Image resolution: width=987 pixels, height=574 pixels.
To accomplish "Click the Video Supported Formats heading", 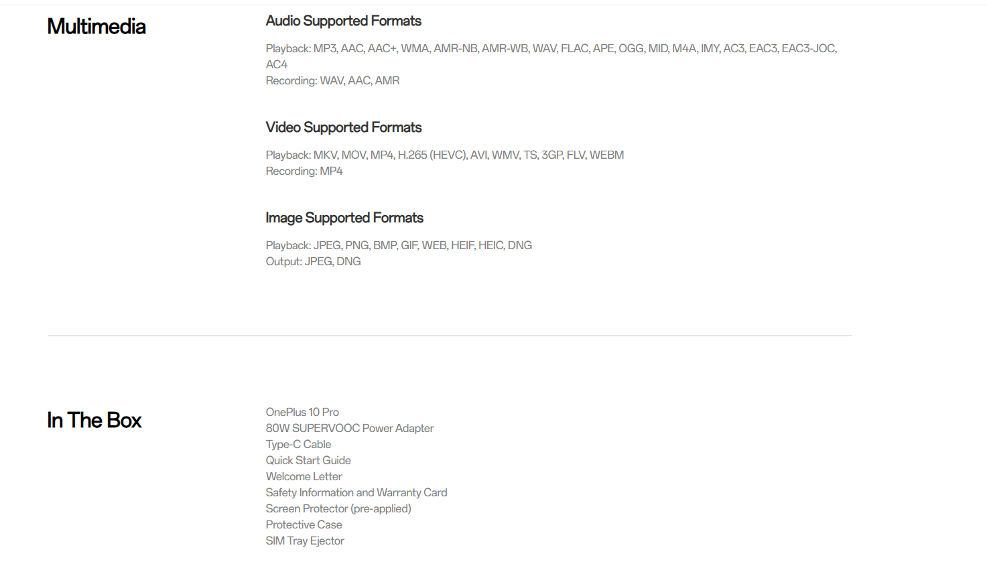I will pos(343,127).
